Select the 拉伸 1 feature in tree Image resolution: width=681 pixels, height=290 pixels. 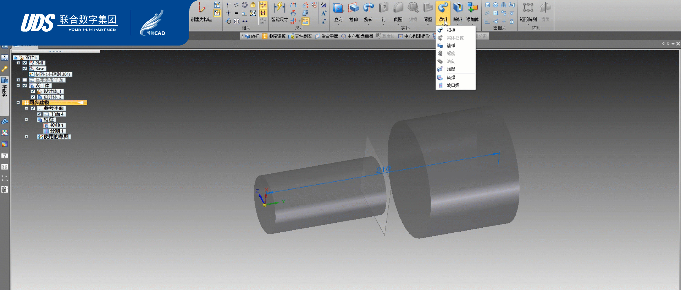tap(54, 125)
